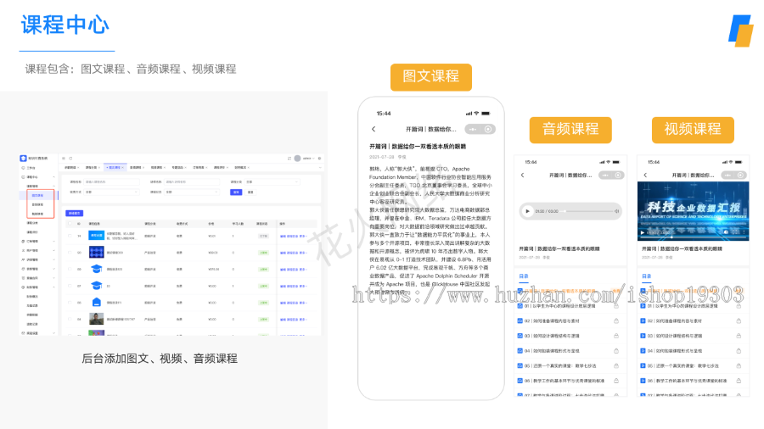Tap the capsule close circle in the 视频课程 phone
Viewport: 764px width, 429px height.
740,175
